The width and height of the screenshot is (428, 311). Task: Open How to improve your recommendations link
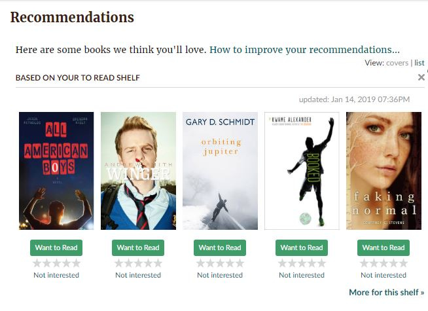tap(304, 50)
